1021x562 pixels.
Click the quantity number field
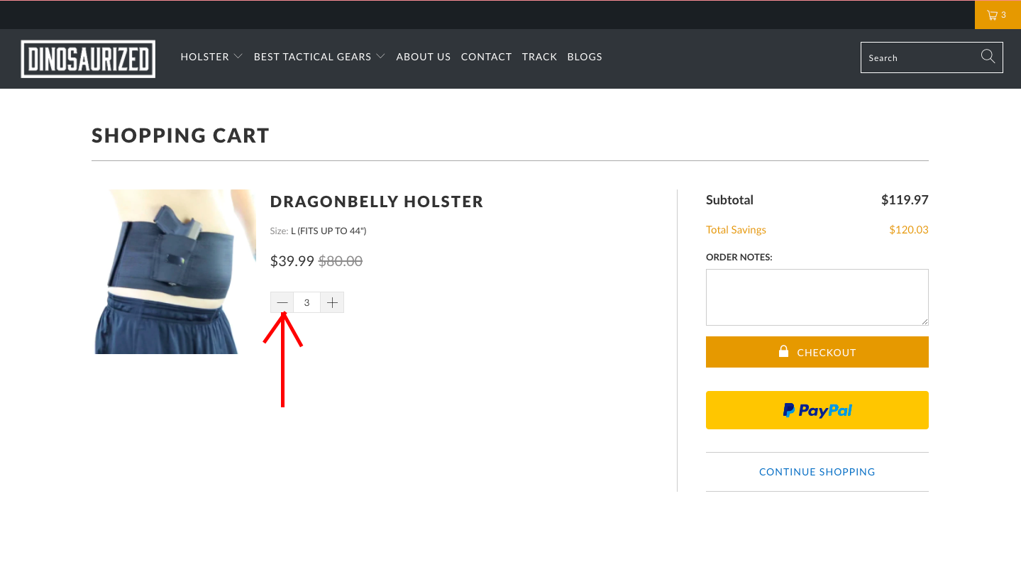[x=307, y=302]
